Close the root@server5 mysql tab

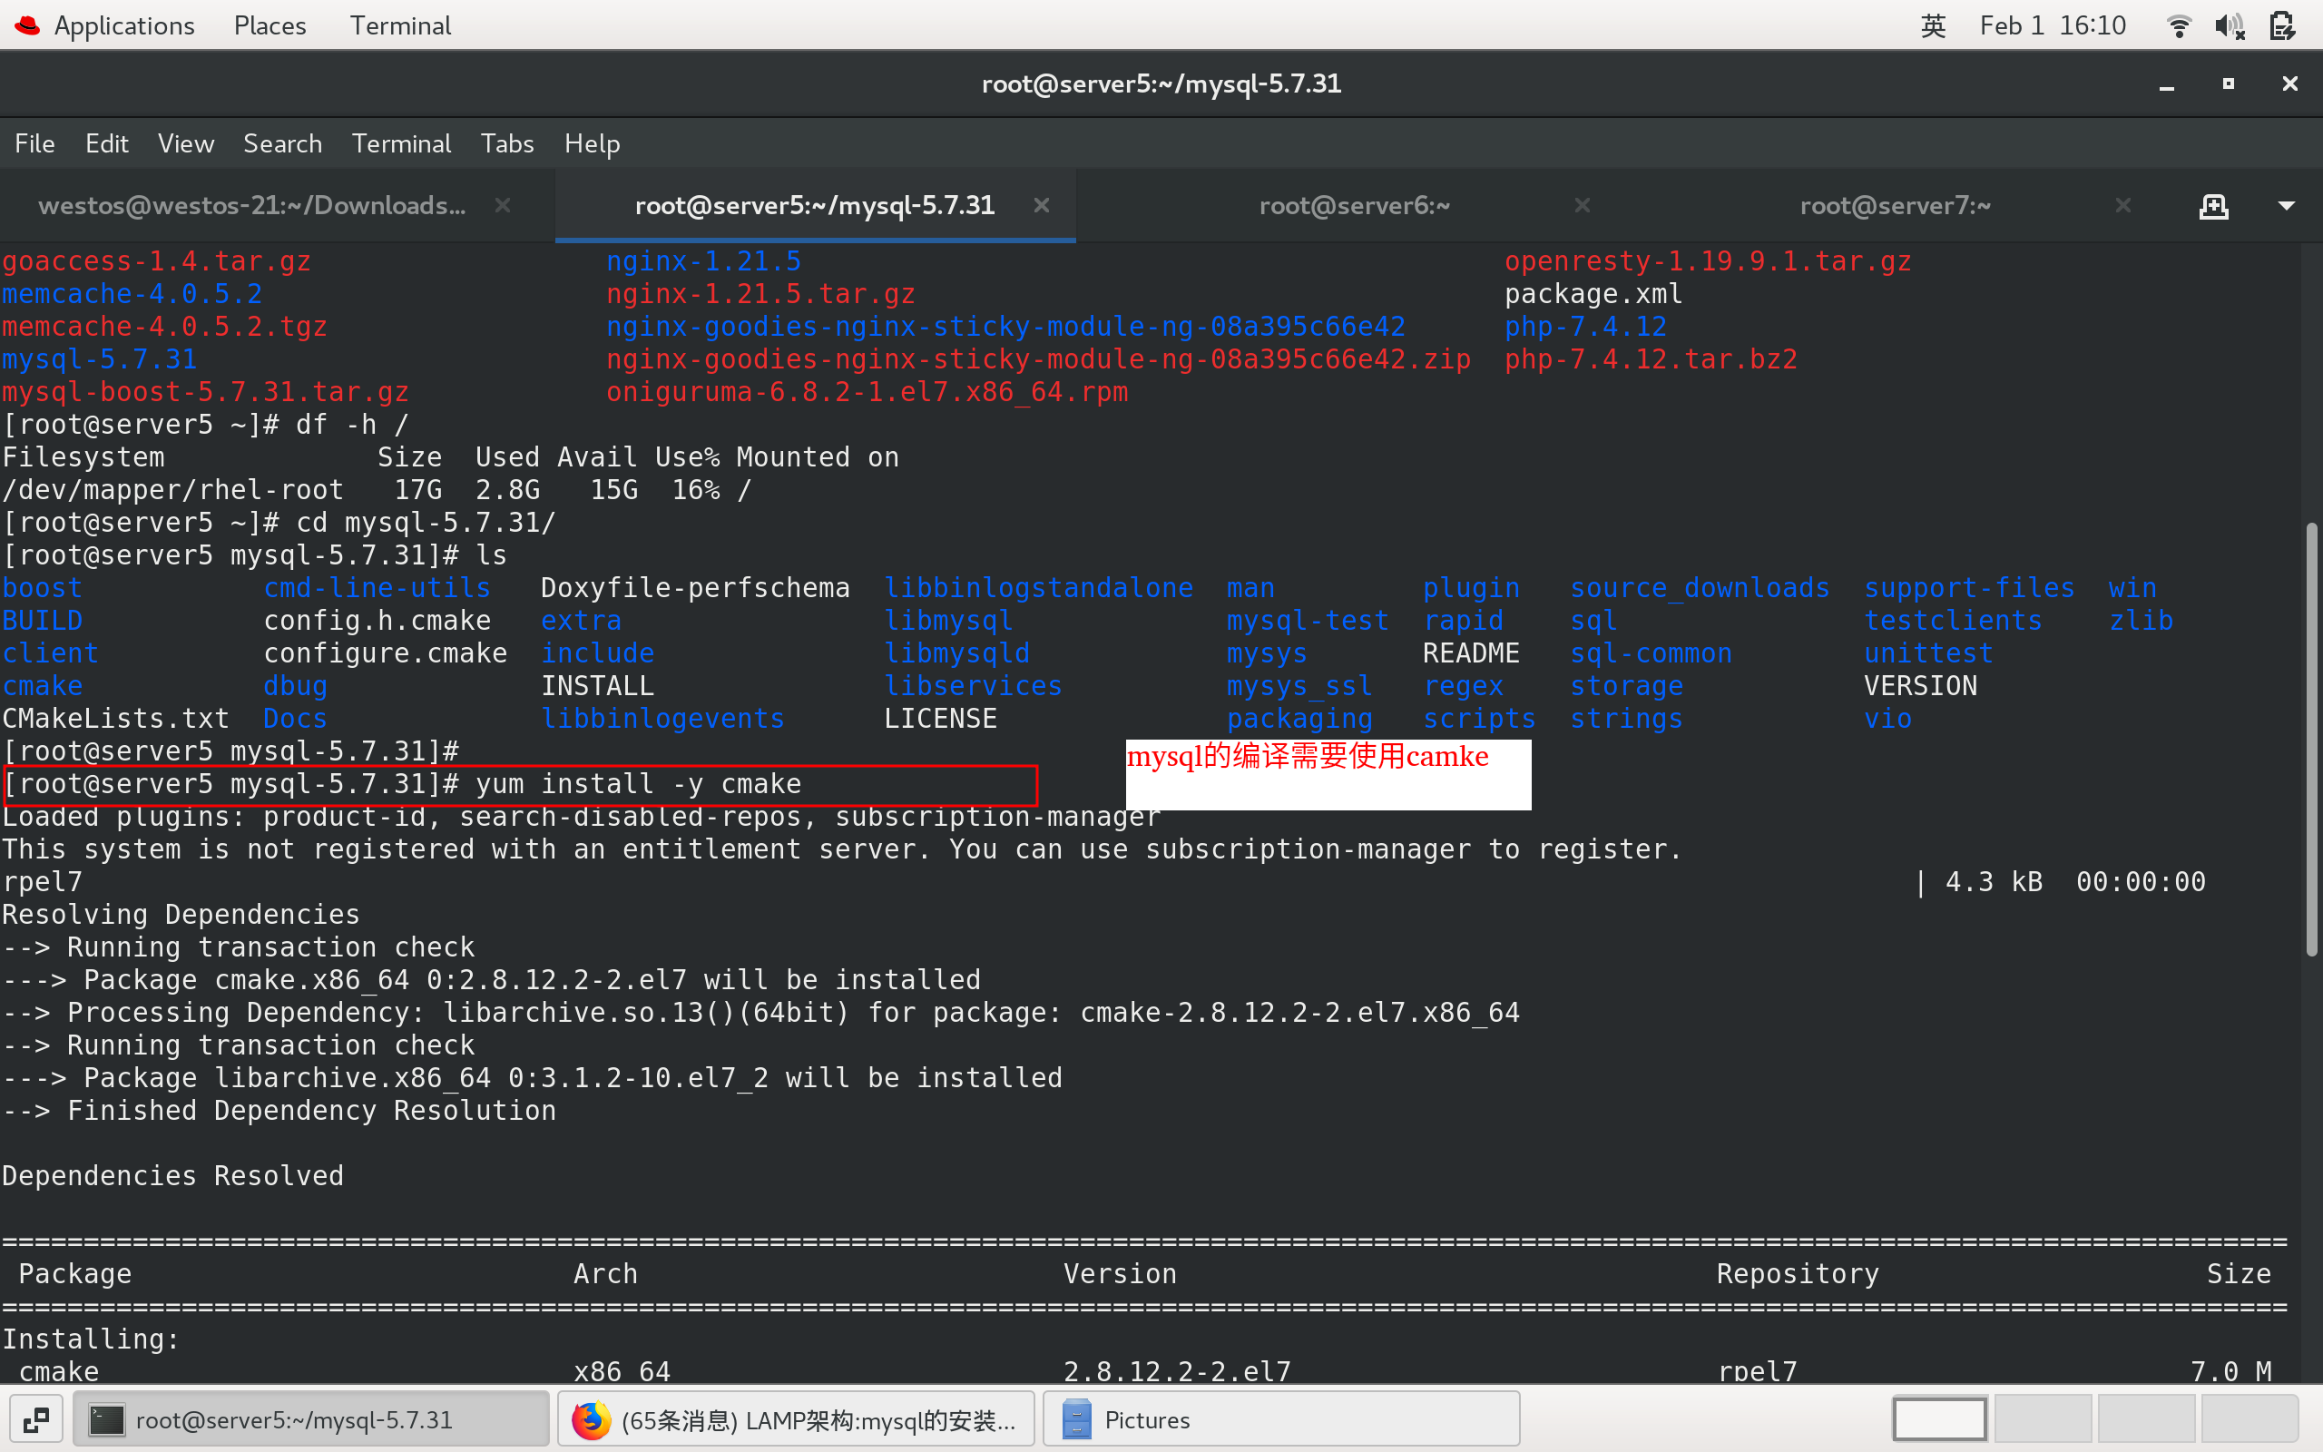[x=1042, y=204]
